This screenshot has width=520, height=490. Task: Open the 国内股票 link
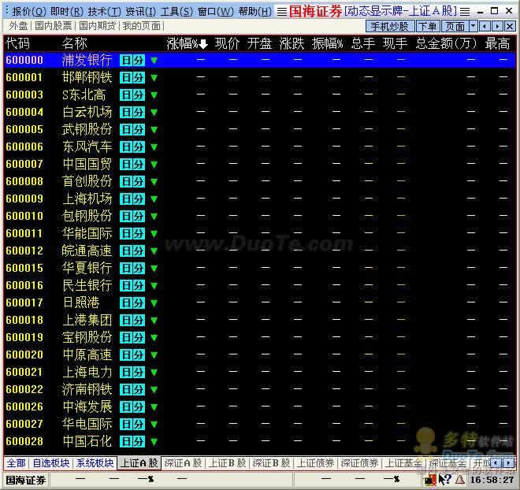click(x=53, y=25)
